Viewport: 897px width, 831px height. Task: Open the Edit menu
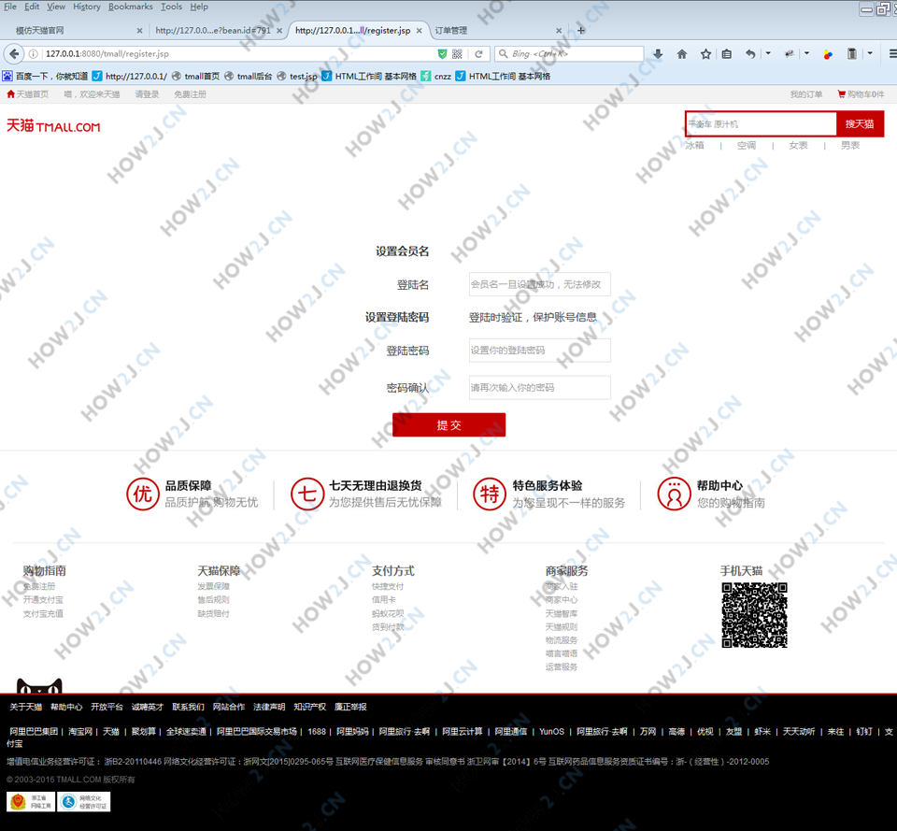32,7
